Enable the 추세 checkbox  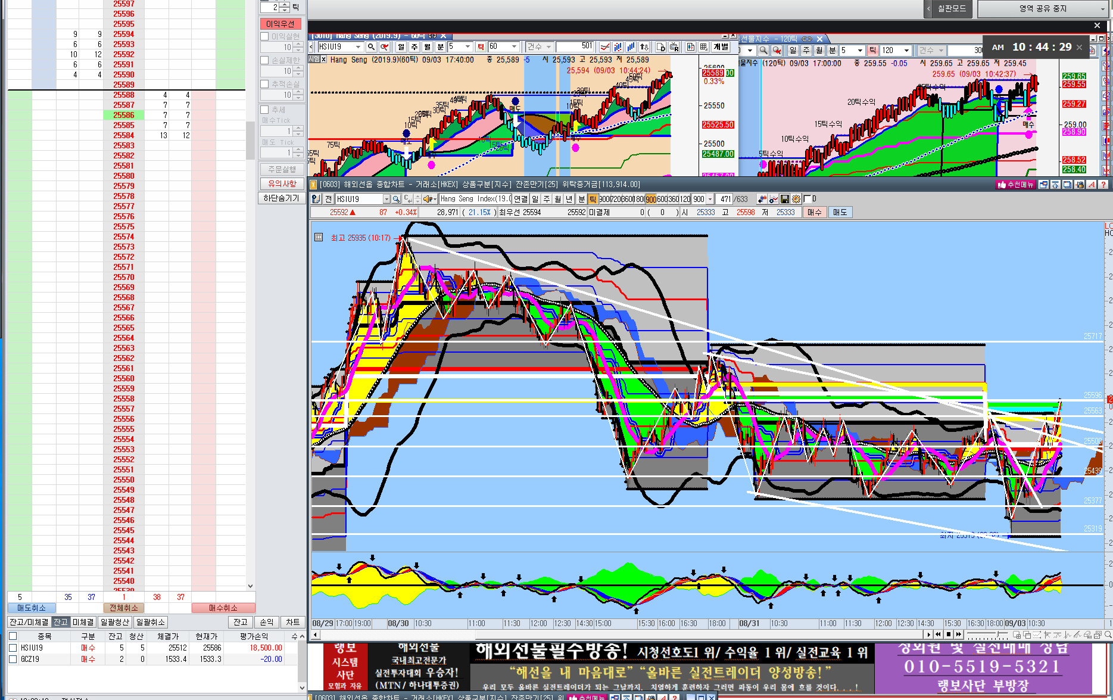pyautogui.click(x=264, y=110)
